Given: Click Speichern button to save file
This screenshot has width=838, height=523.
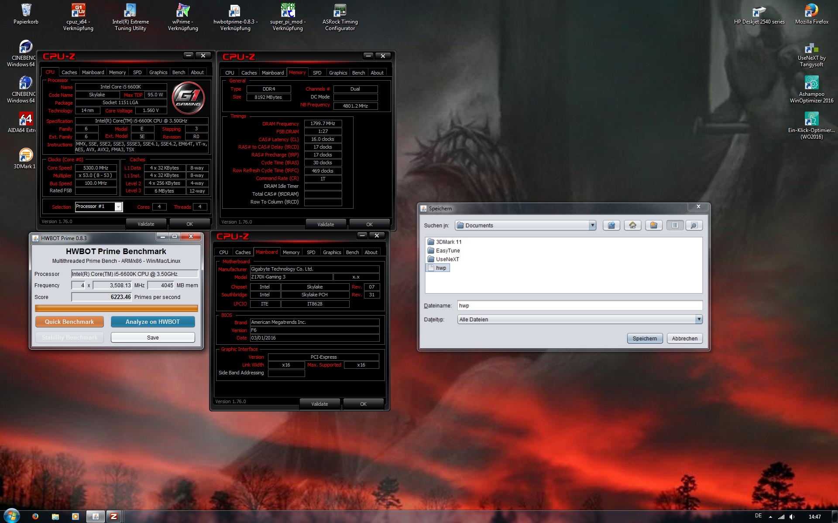Looking at the screenshot, I should (645, 338).
